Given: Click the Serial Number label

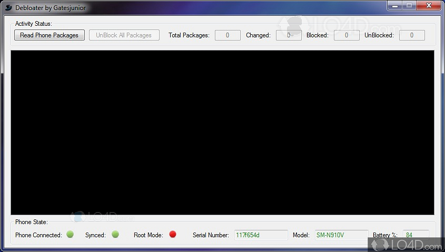Looking at the screenshot, I should click(x=211, y=235).
